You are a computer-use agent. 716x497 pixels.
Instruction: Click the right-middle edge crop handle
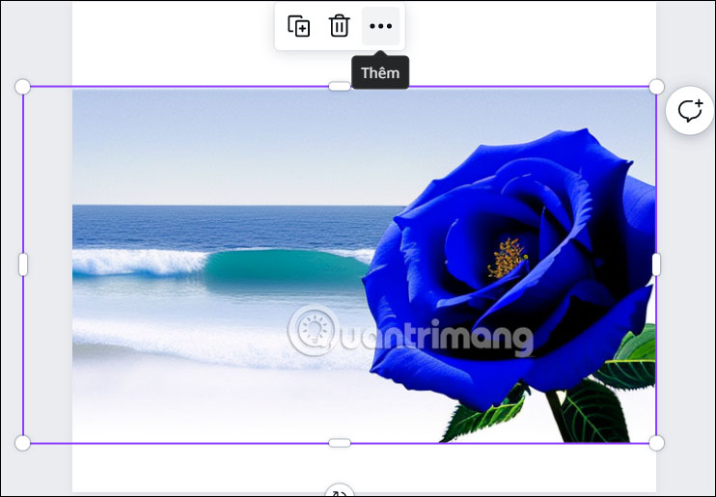coord(656,264)
